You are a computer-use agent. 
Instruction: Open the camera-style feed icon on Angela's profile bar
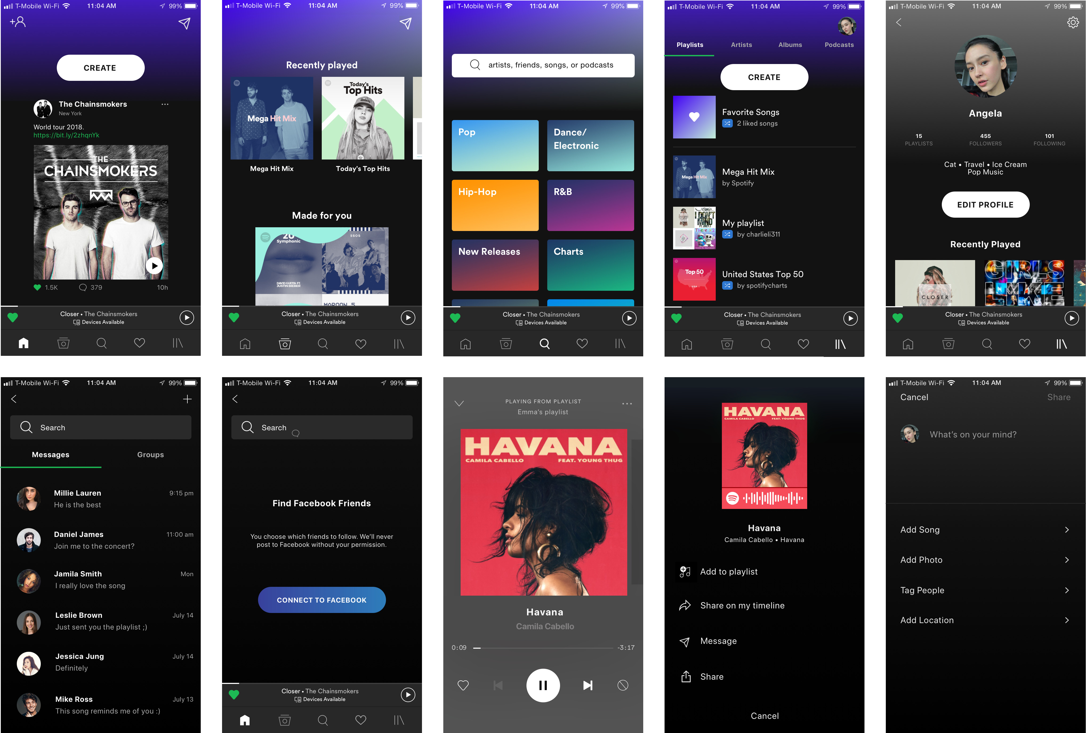click(948, 344)
